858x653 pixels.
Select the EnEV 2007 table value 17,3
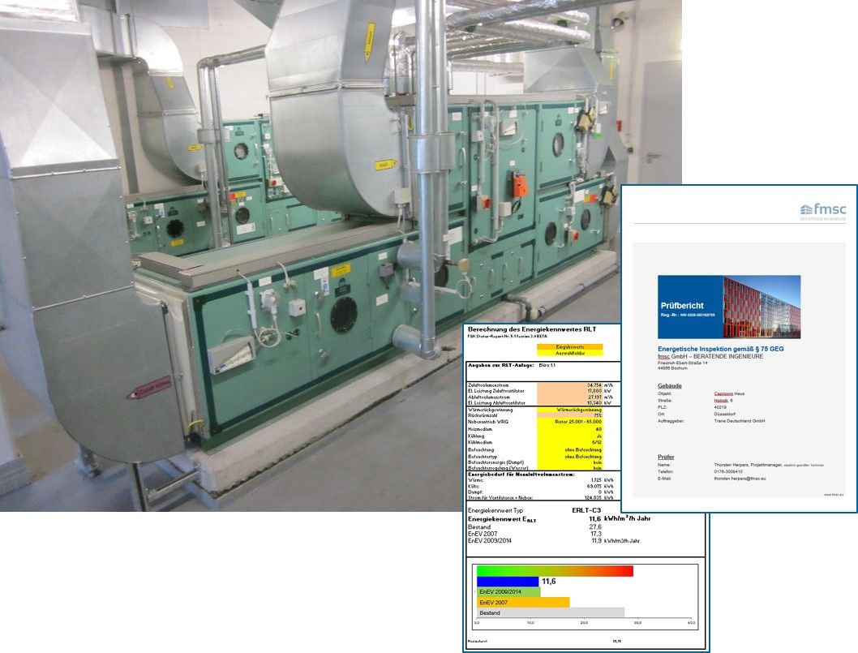click(595, 534)
